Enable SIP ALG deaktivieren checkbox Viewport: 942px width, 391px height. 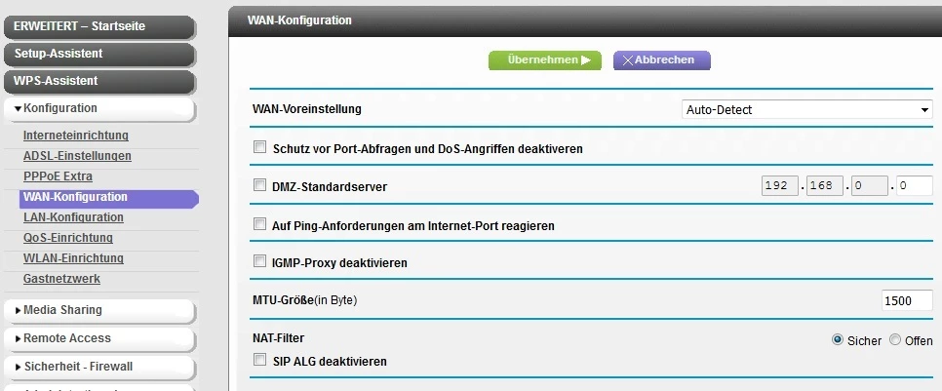pos(259,360)
